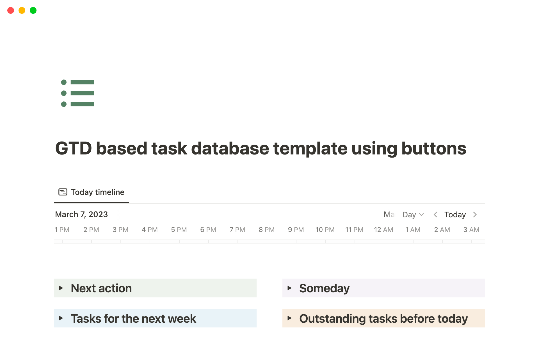Viewport: 539px width, 337px height.
Task: Click the Today timeline view icon
Action: (x=63, y=192)
